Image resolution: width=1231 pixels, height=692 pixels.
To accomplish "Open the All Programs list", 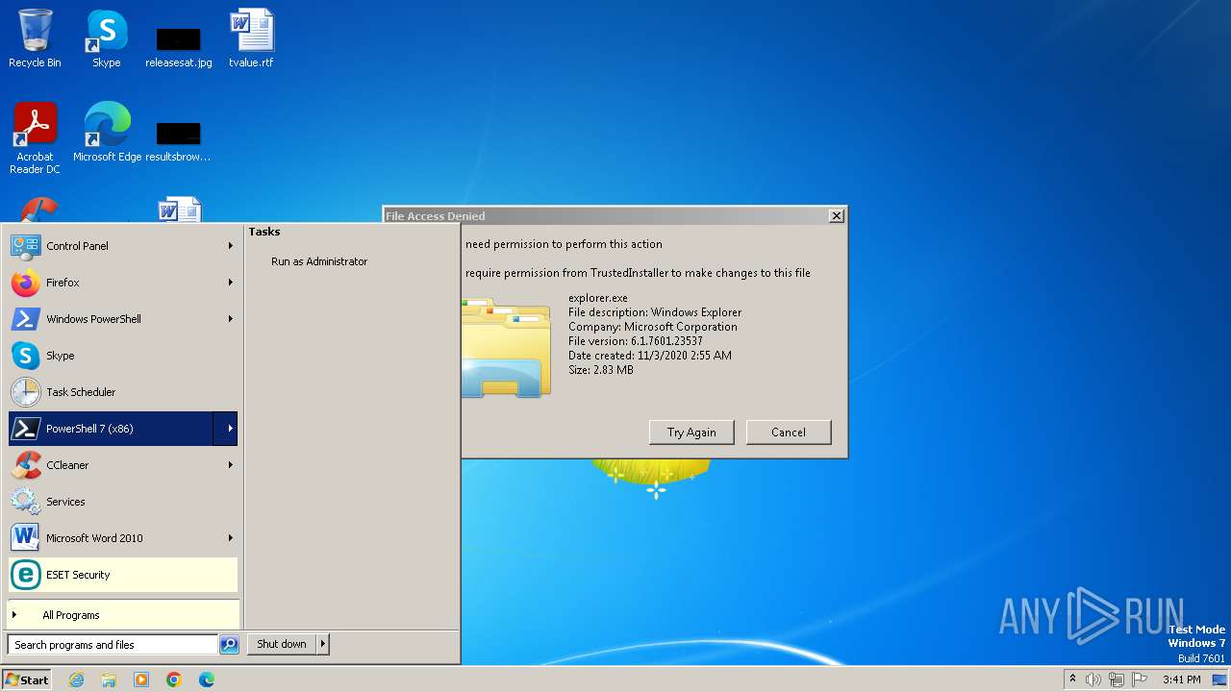I will (123, 615).
